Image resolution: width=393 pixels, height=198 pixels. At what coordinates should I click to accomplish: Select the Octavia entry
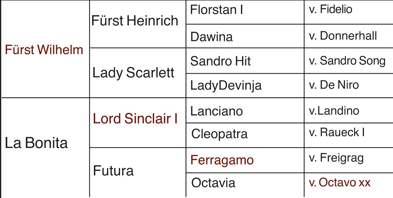(213, 183)
